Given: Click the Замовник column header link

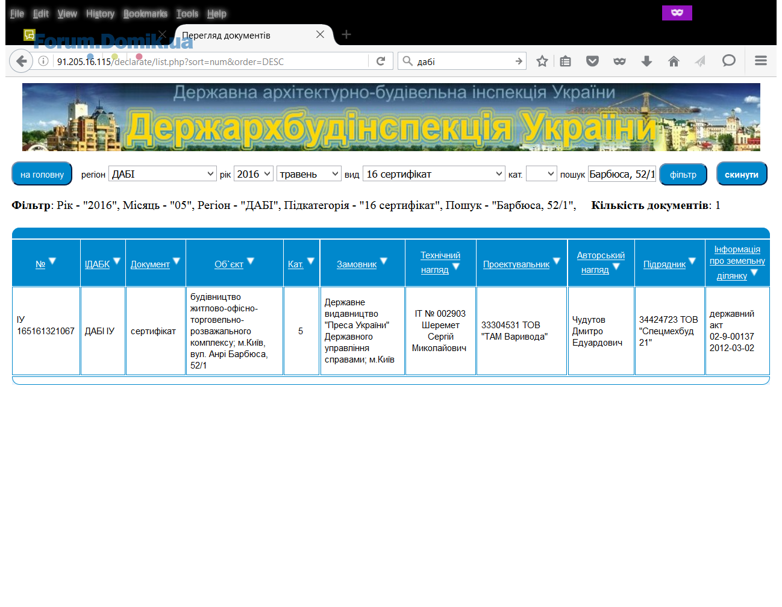Looking at the screenshot, I should [357, 264].
